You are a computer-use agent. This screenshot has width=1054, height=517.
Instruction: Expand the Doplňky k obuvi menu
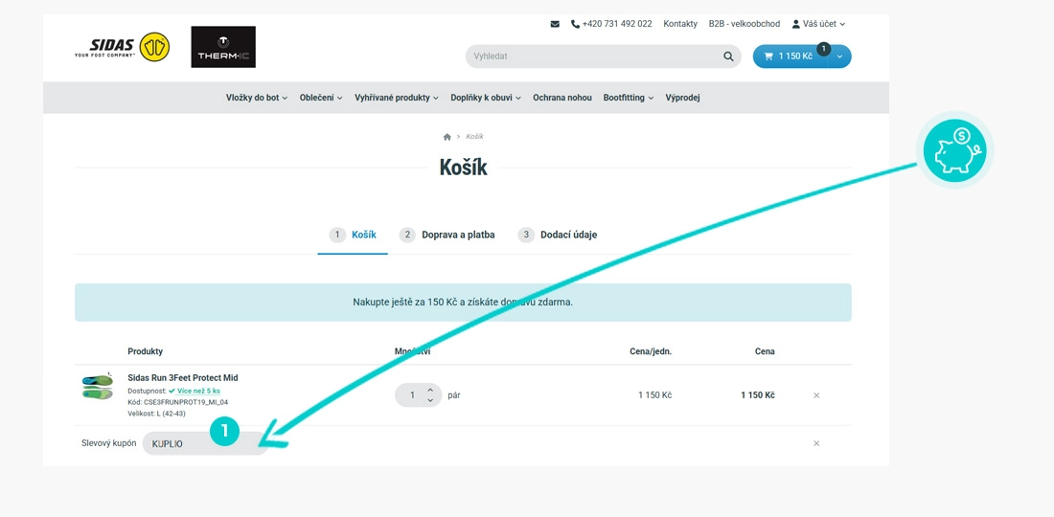click(x=486, y=98)
